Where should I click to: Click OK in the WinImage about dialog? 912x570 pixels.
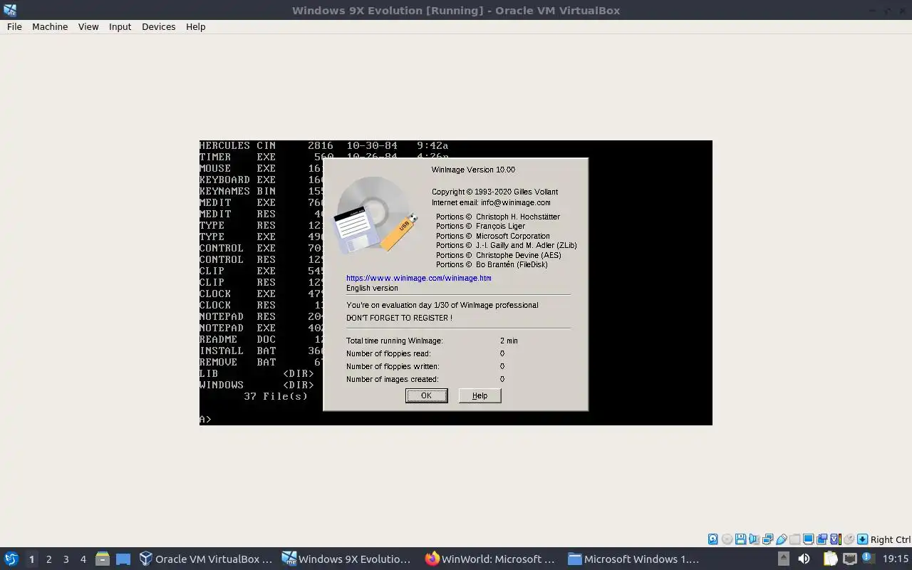pos(426,395)
